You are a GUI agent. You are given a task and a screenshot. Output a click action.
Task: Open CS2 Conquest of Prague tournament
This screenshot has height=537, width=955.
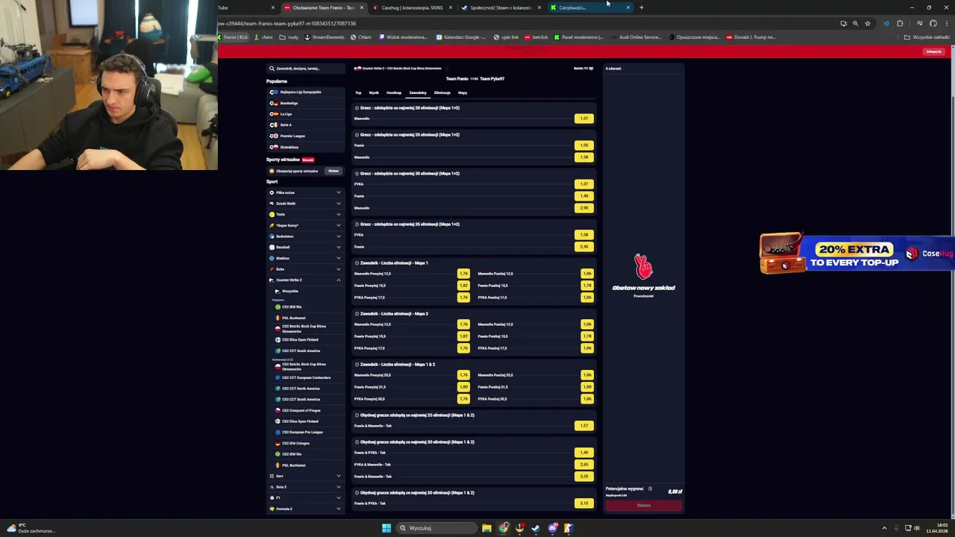click(306, 410)
